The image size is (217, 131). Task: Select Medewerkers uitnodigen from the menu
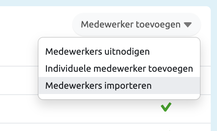click(98, 52)
